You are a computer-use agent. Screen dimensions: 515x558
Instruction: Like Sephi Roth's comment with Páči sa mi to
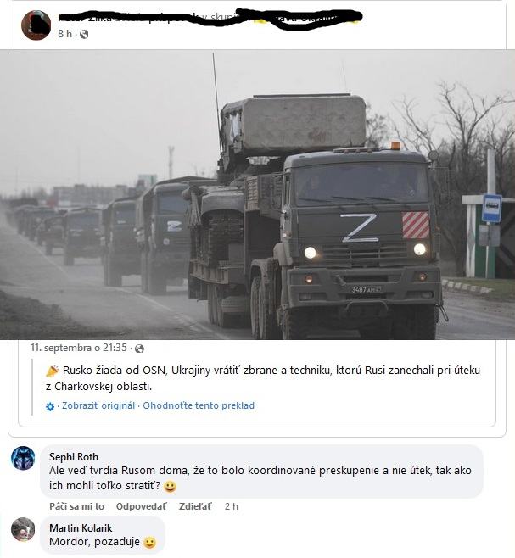point(77,506)
